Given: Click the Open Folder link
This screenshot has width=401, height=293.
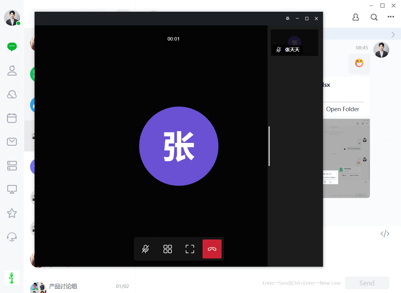Looking at the screenshot, I should (343, 109).
